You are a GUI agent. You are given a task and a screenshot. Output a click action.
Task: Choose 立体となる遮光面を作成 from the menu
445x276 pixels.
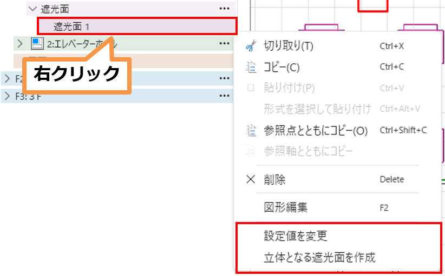[x=319, y=257]
